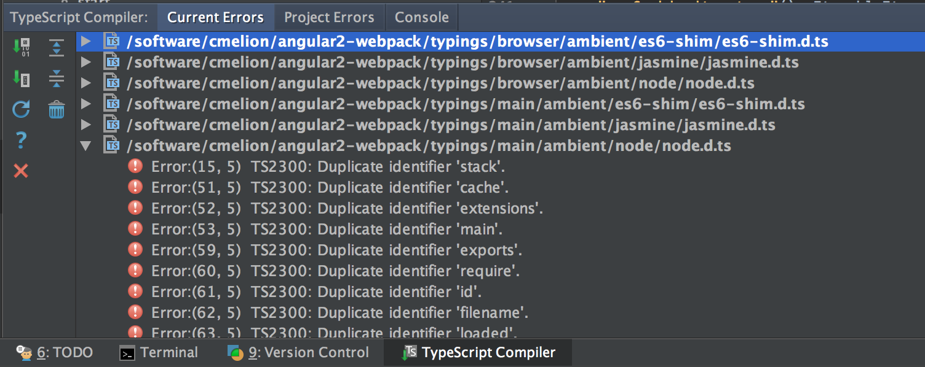The height and width of the screenshot is (367, 925).
Task: Click file icon of browser node.d.ts row
Action: coord(112,83)
